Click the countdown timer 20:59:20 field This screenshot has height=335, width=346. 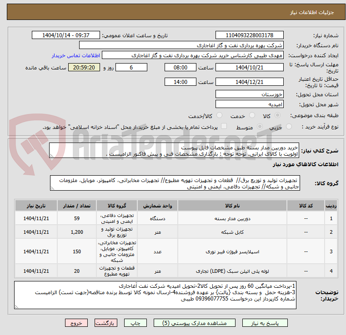[x=84, y=67]
